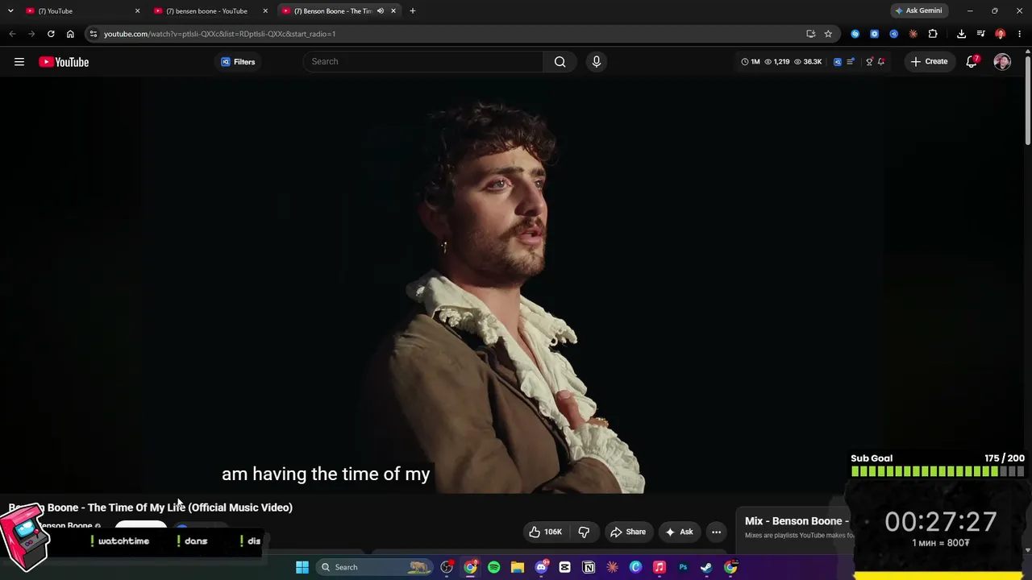Open YouTube notifications bell
The width and height of the screenshot is (1032, 580).
pyautogui.click(x=972, y=62)
